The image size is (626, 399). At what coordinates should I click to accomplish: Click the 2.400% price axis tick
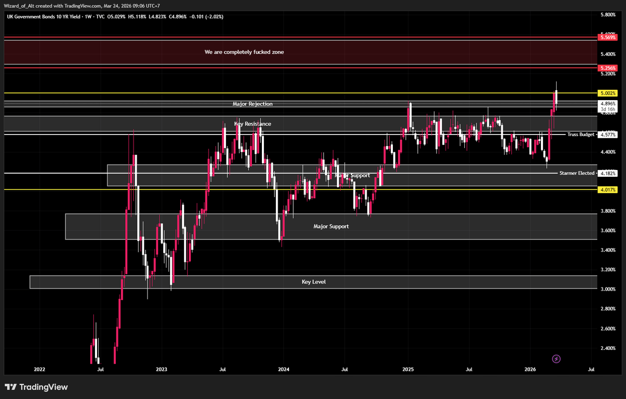coord(608,348)
